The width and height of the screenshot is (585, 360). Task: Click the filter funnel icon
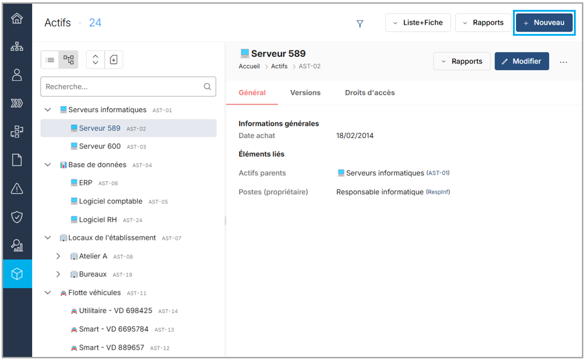coord(360,23)
